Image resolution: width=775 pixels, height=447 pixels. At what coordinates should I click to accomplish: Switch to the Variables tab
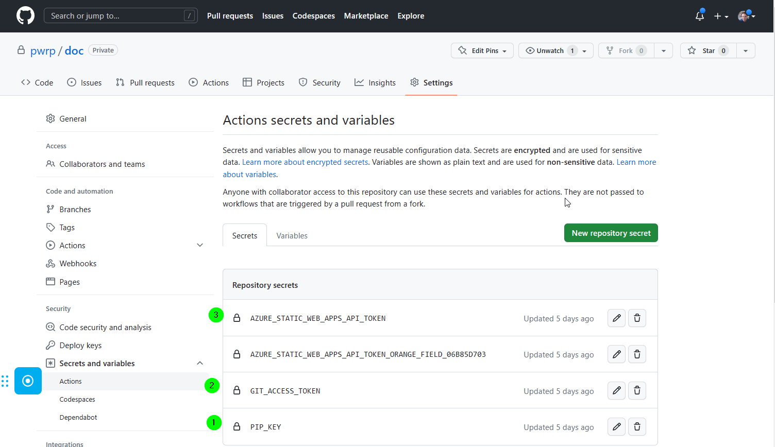pyautogui.click(x=292, y=235)
